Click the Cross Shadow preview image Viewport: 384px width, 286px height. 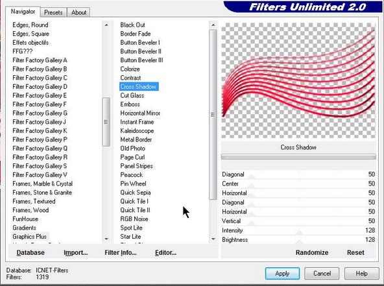298,80
